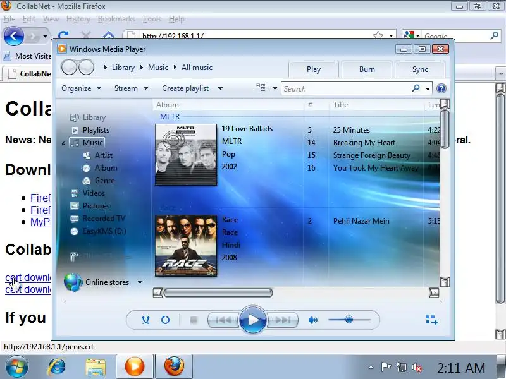The image size is (506, 379).
Task: Click Firefox reload icon
Action: point(63,34)
